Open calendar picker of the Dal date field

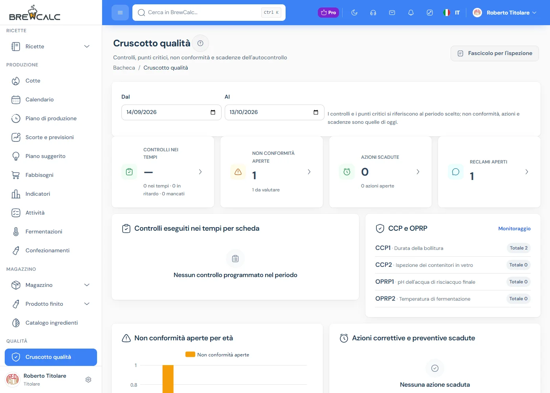tap(213, 112)
